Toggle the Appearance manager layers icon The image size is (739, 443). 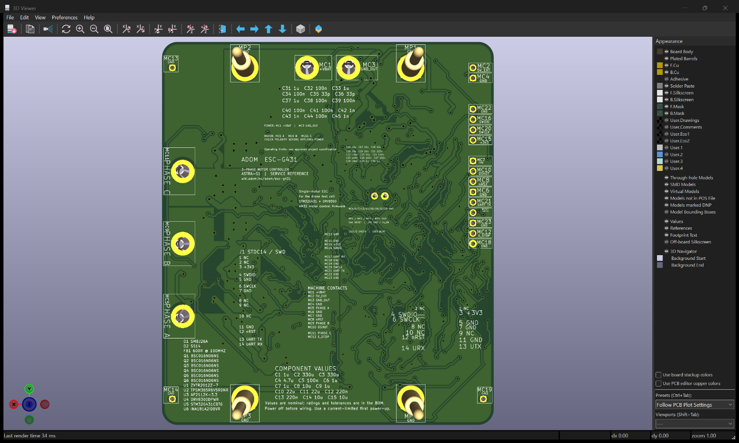(318, 29)
